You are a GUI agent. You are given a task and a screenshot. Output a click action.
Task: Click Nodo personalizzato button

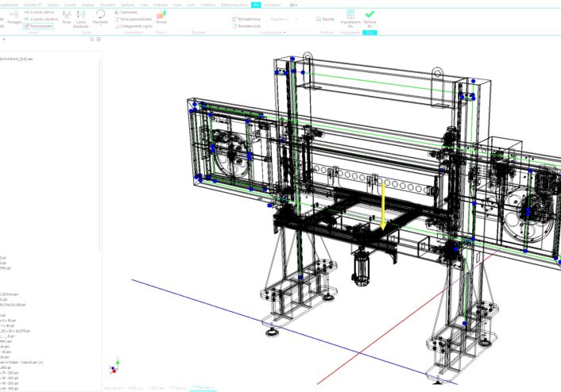tap(133, 19)
